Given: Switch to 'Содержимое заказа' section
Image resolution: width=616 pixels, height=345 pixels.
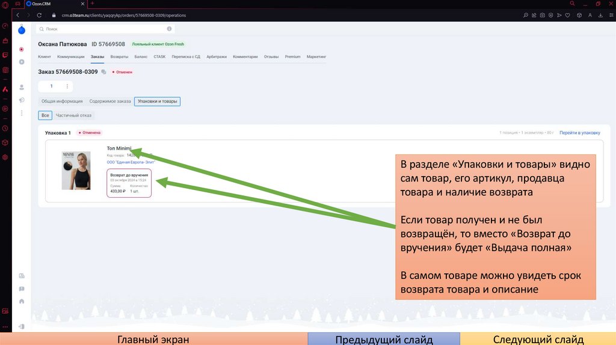Looking at the screenshot, I should tap(110, 101).
